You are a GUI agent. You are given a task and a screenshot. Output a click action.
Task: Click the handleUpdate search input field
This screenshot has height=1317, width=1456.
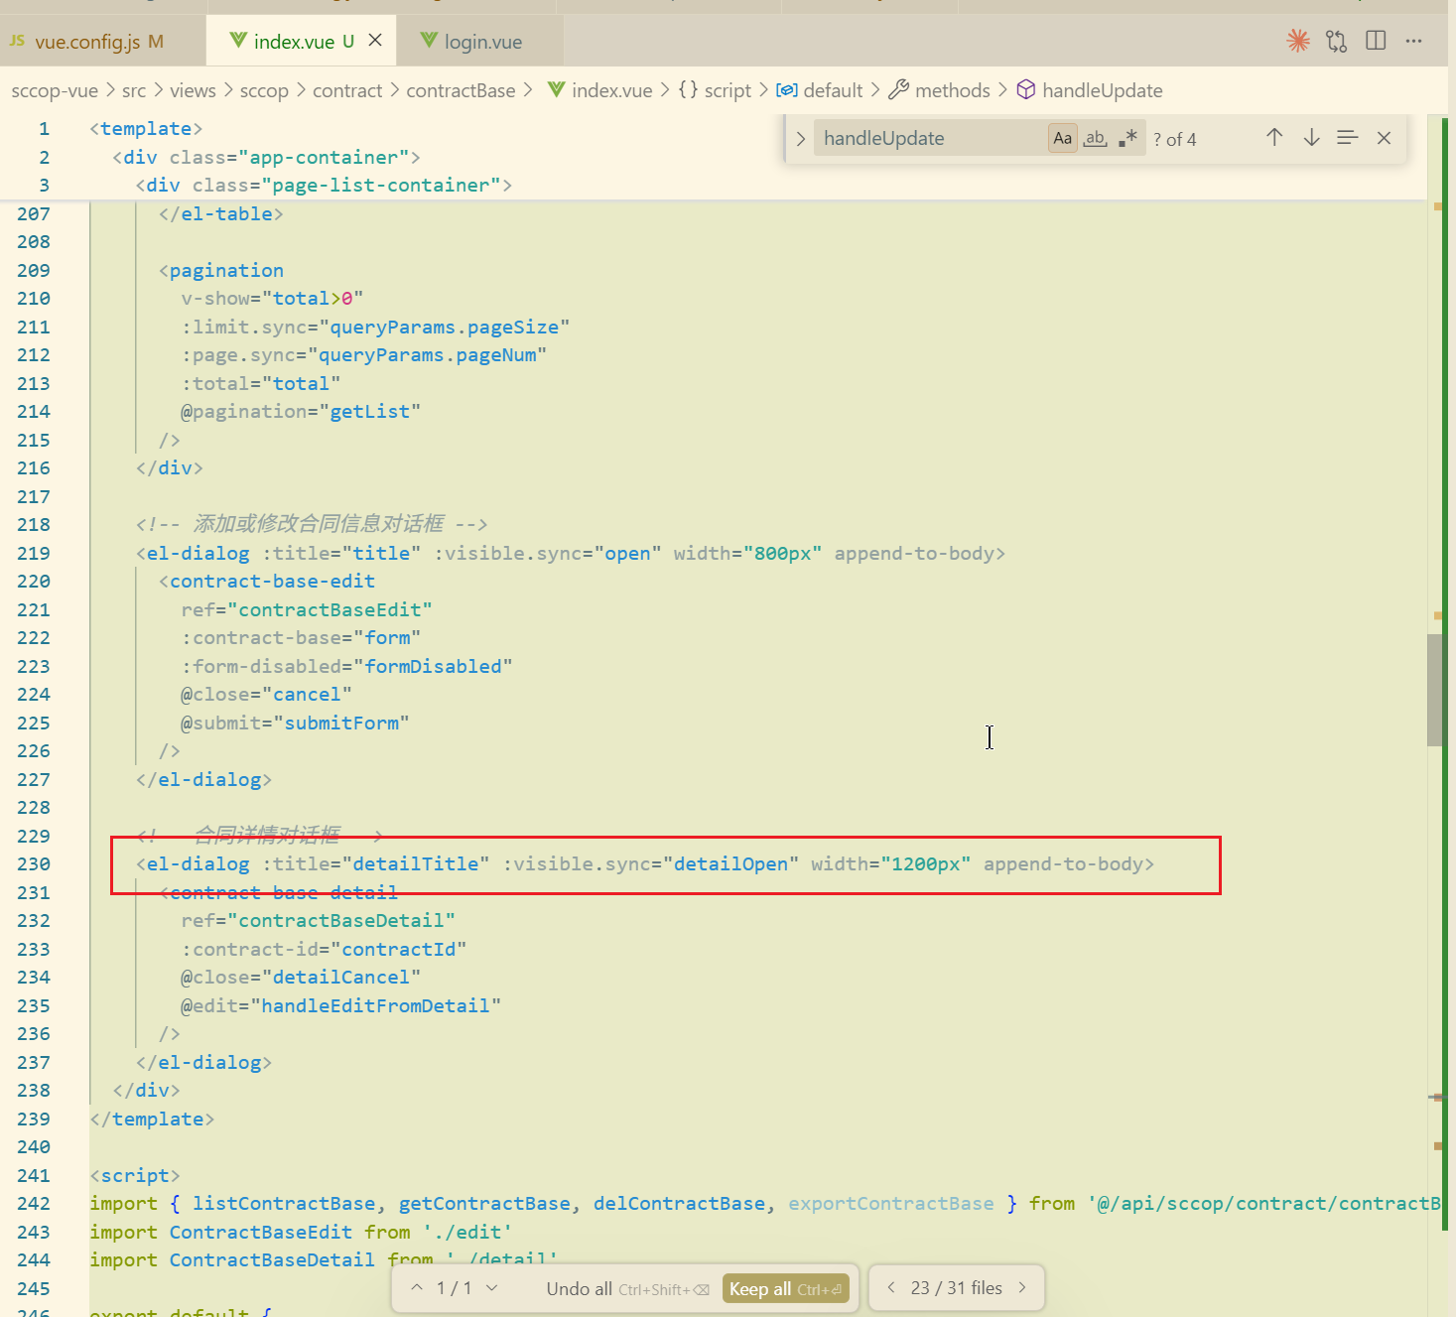point(928,138)
